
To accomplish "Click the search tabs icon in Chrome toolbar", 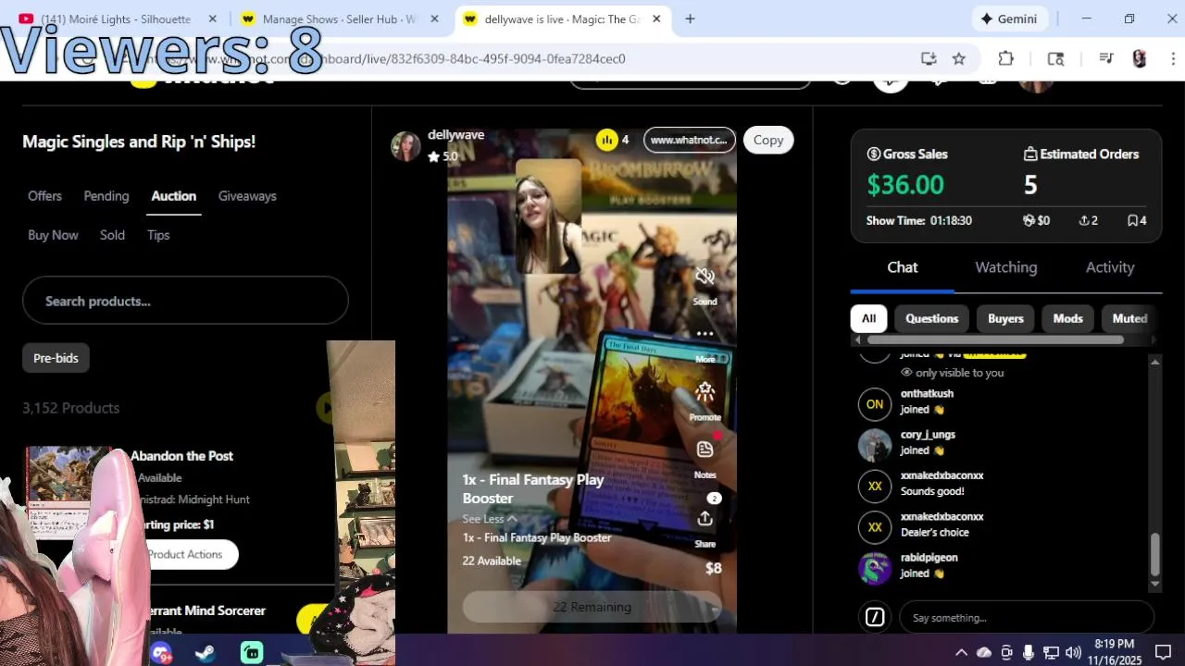I will click(1055, 58).
